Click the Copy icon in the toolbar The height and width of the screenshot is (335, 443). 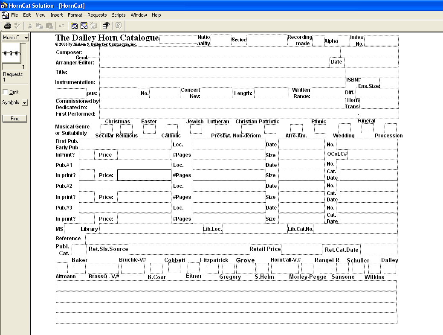pyautogui.click(x=39, y=26)
